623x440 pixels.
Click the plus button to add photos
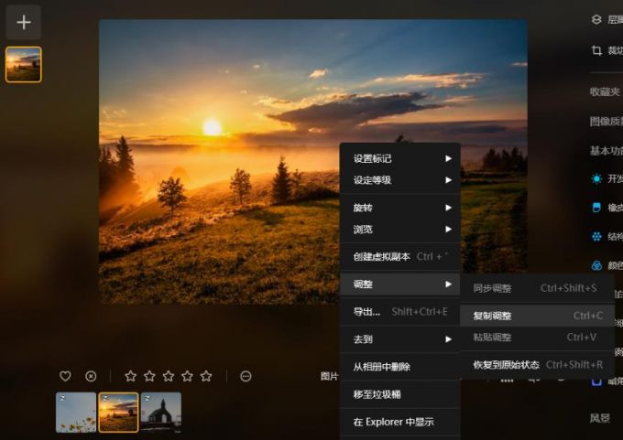point(24,22)
